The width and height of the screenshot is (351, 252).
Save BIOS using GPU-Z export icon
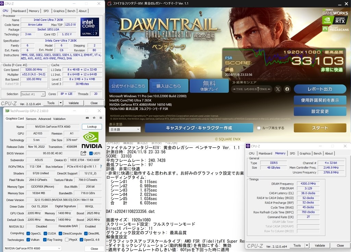click(83, 153)
